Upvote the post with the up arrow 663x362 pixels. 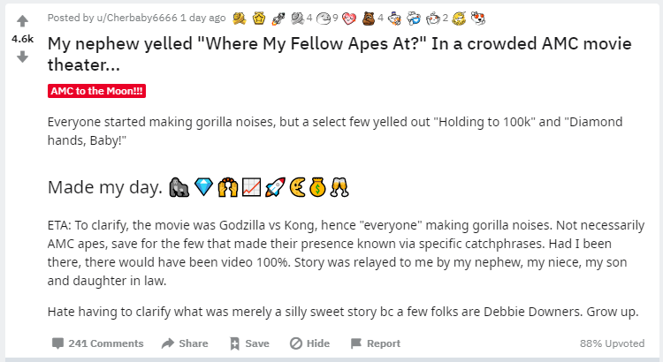(23, 21)
